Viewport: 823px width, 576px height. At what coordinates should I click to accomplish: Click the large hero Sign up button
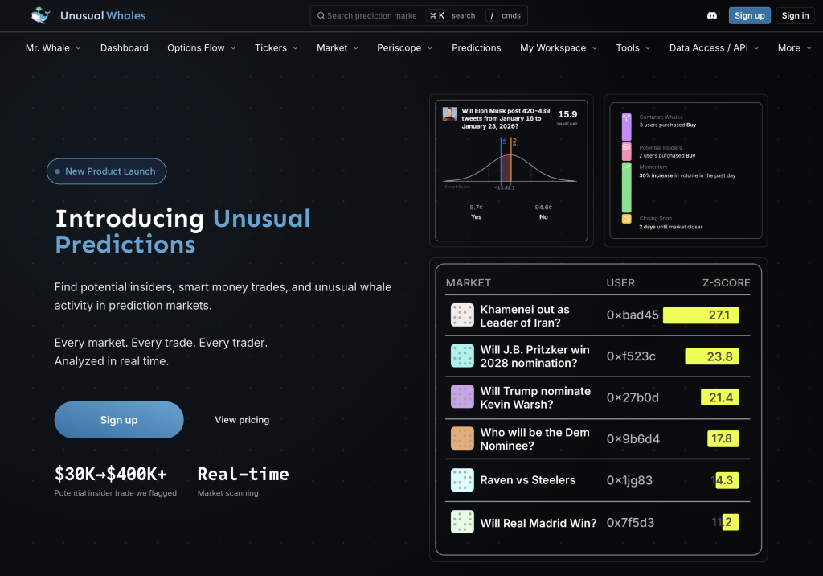[119, 420]
